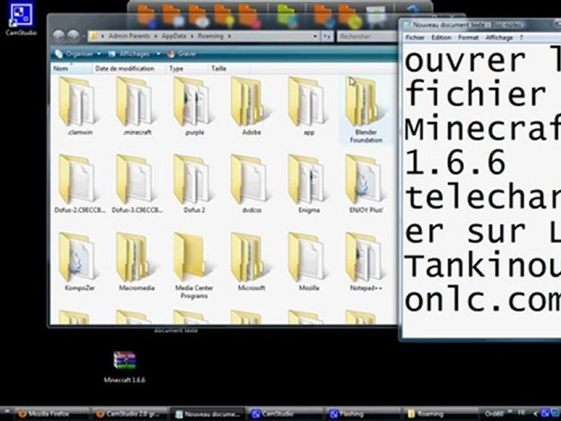Switch to Nouveau document taskbar item
Image resolution: width=561 pixels, height=421 pixels.
(207, 414)
